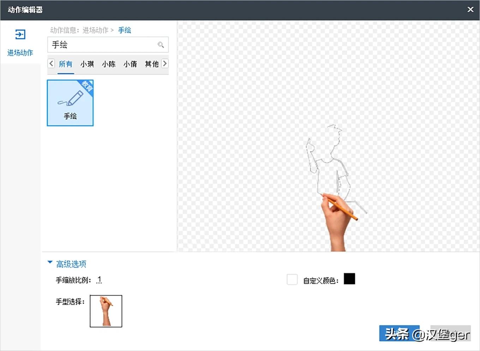Click the 手绘 breadcrumb link
480x351 pixels.
coord(125,30)
